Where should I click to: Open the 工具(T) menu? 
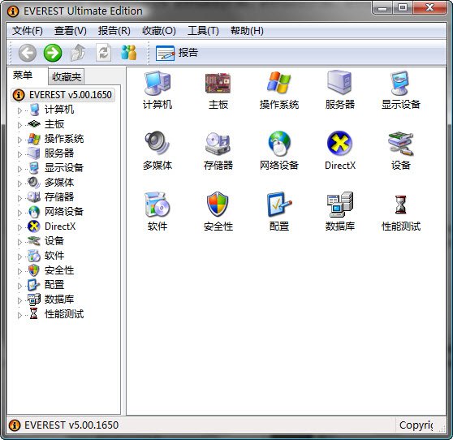coord(203,31)
